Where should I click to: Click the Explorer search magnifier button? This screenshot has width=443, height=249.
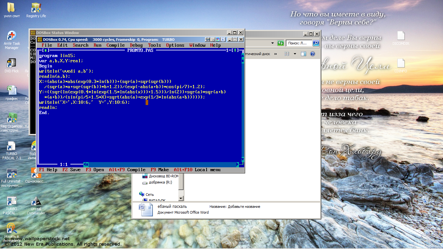tap(316, 43)
